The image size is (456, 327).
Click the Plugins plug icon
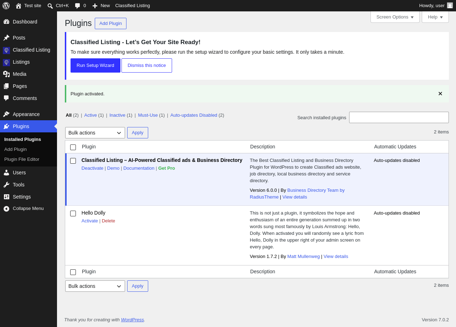[6, 126]
